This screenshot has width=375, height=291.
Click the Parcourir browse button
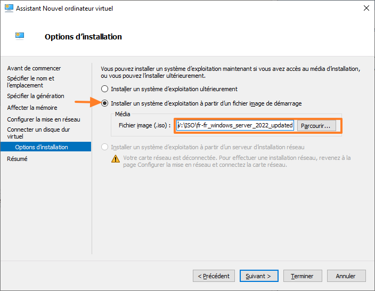tap(316, 126)
